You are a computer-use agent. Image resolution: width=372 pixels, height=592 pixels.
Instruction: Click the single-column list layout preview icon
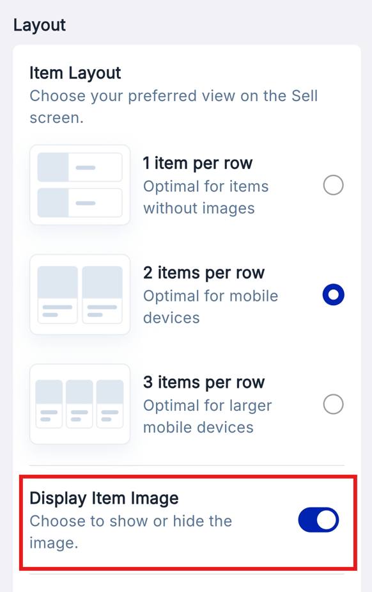pyautogui.click(x=80, y=185)
